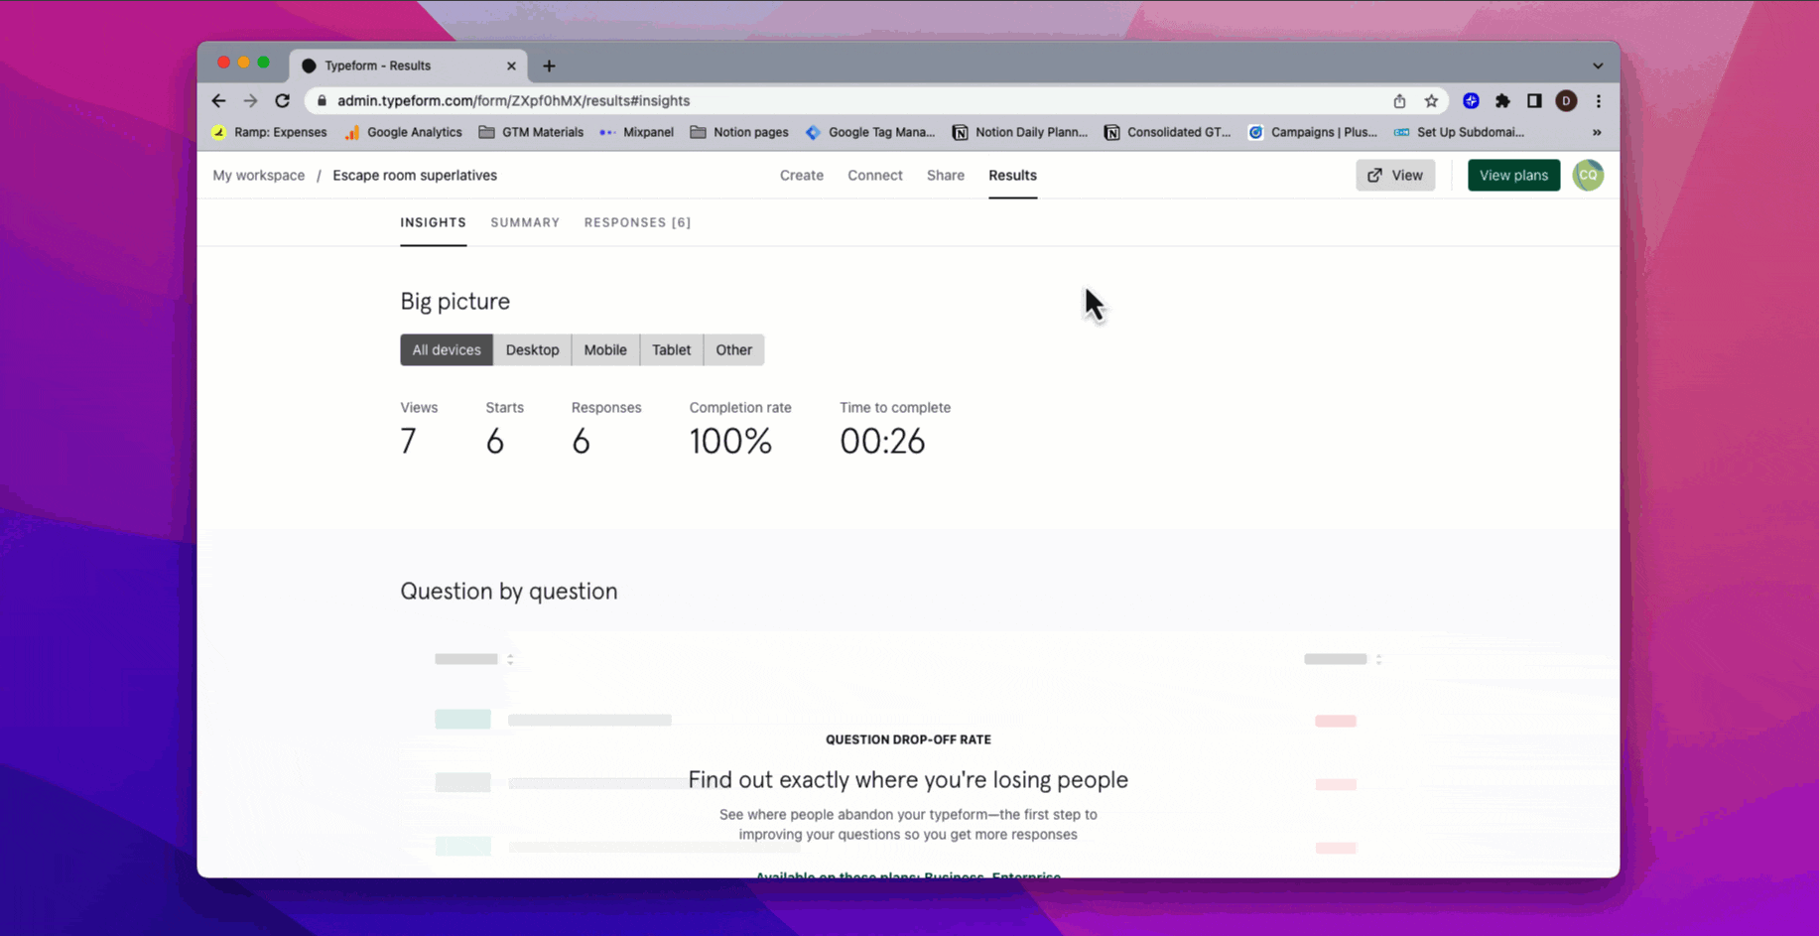The image size is (1819, 936).
Task: Filter by All devices
Action: 447,349
